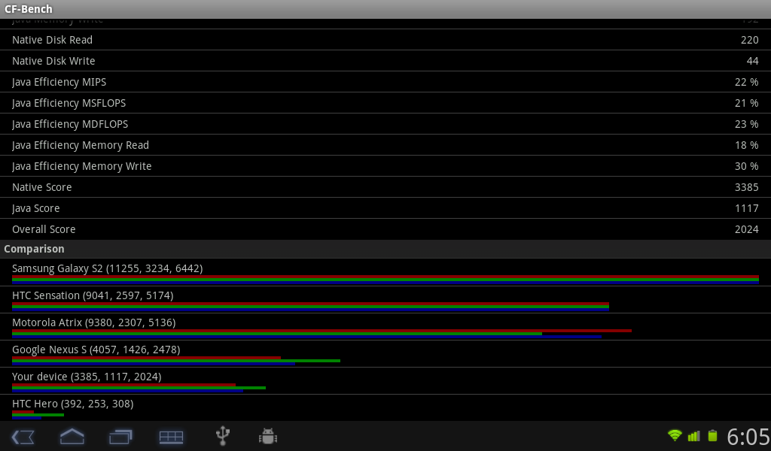
Task: Open the USB connection notification icon
Action: click(x=223, y=436)
